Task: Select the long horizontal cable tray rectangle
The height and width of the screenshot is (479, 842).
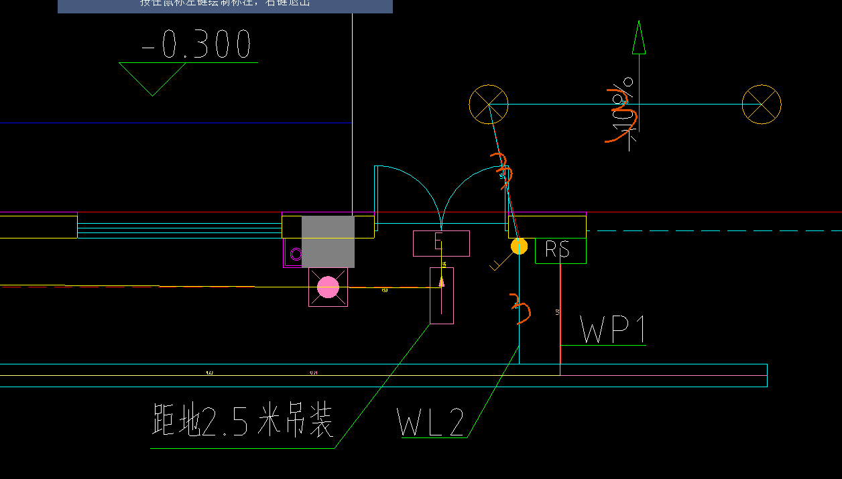Action: 383,375
